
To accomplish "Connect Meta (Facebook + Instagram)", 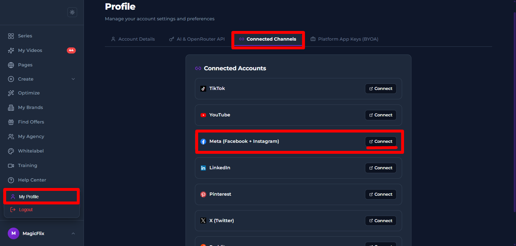I will coord(381,142).
